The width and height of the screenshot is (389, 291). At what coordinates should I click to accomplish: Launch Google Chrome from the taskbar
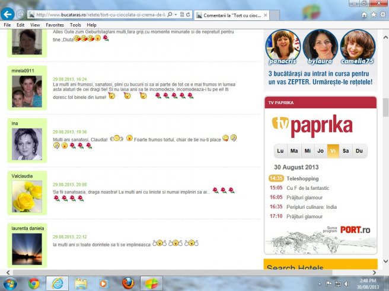point(34,283)
